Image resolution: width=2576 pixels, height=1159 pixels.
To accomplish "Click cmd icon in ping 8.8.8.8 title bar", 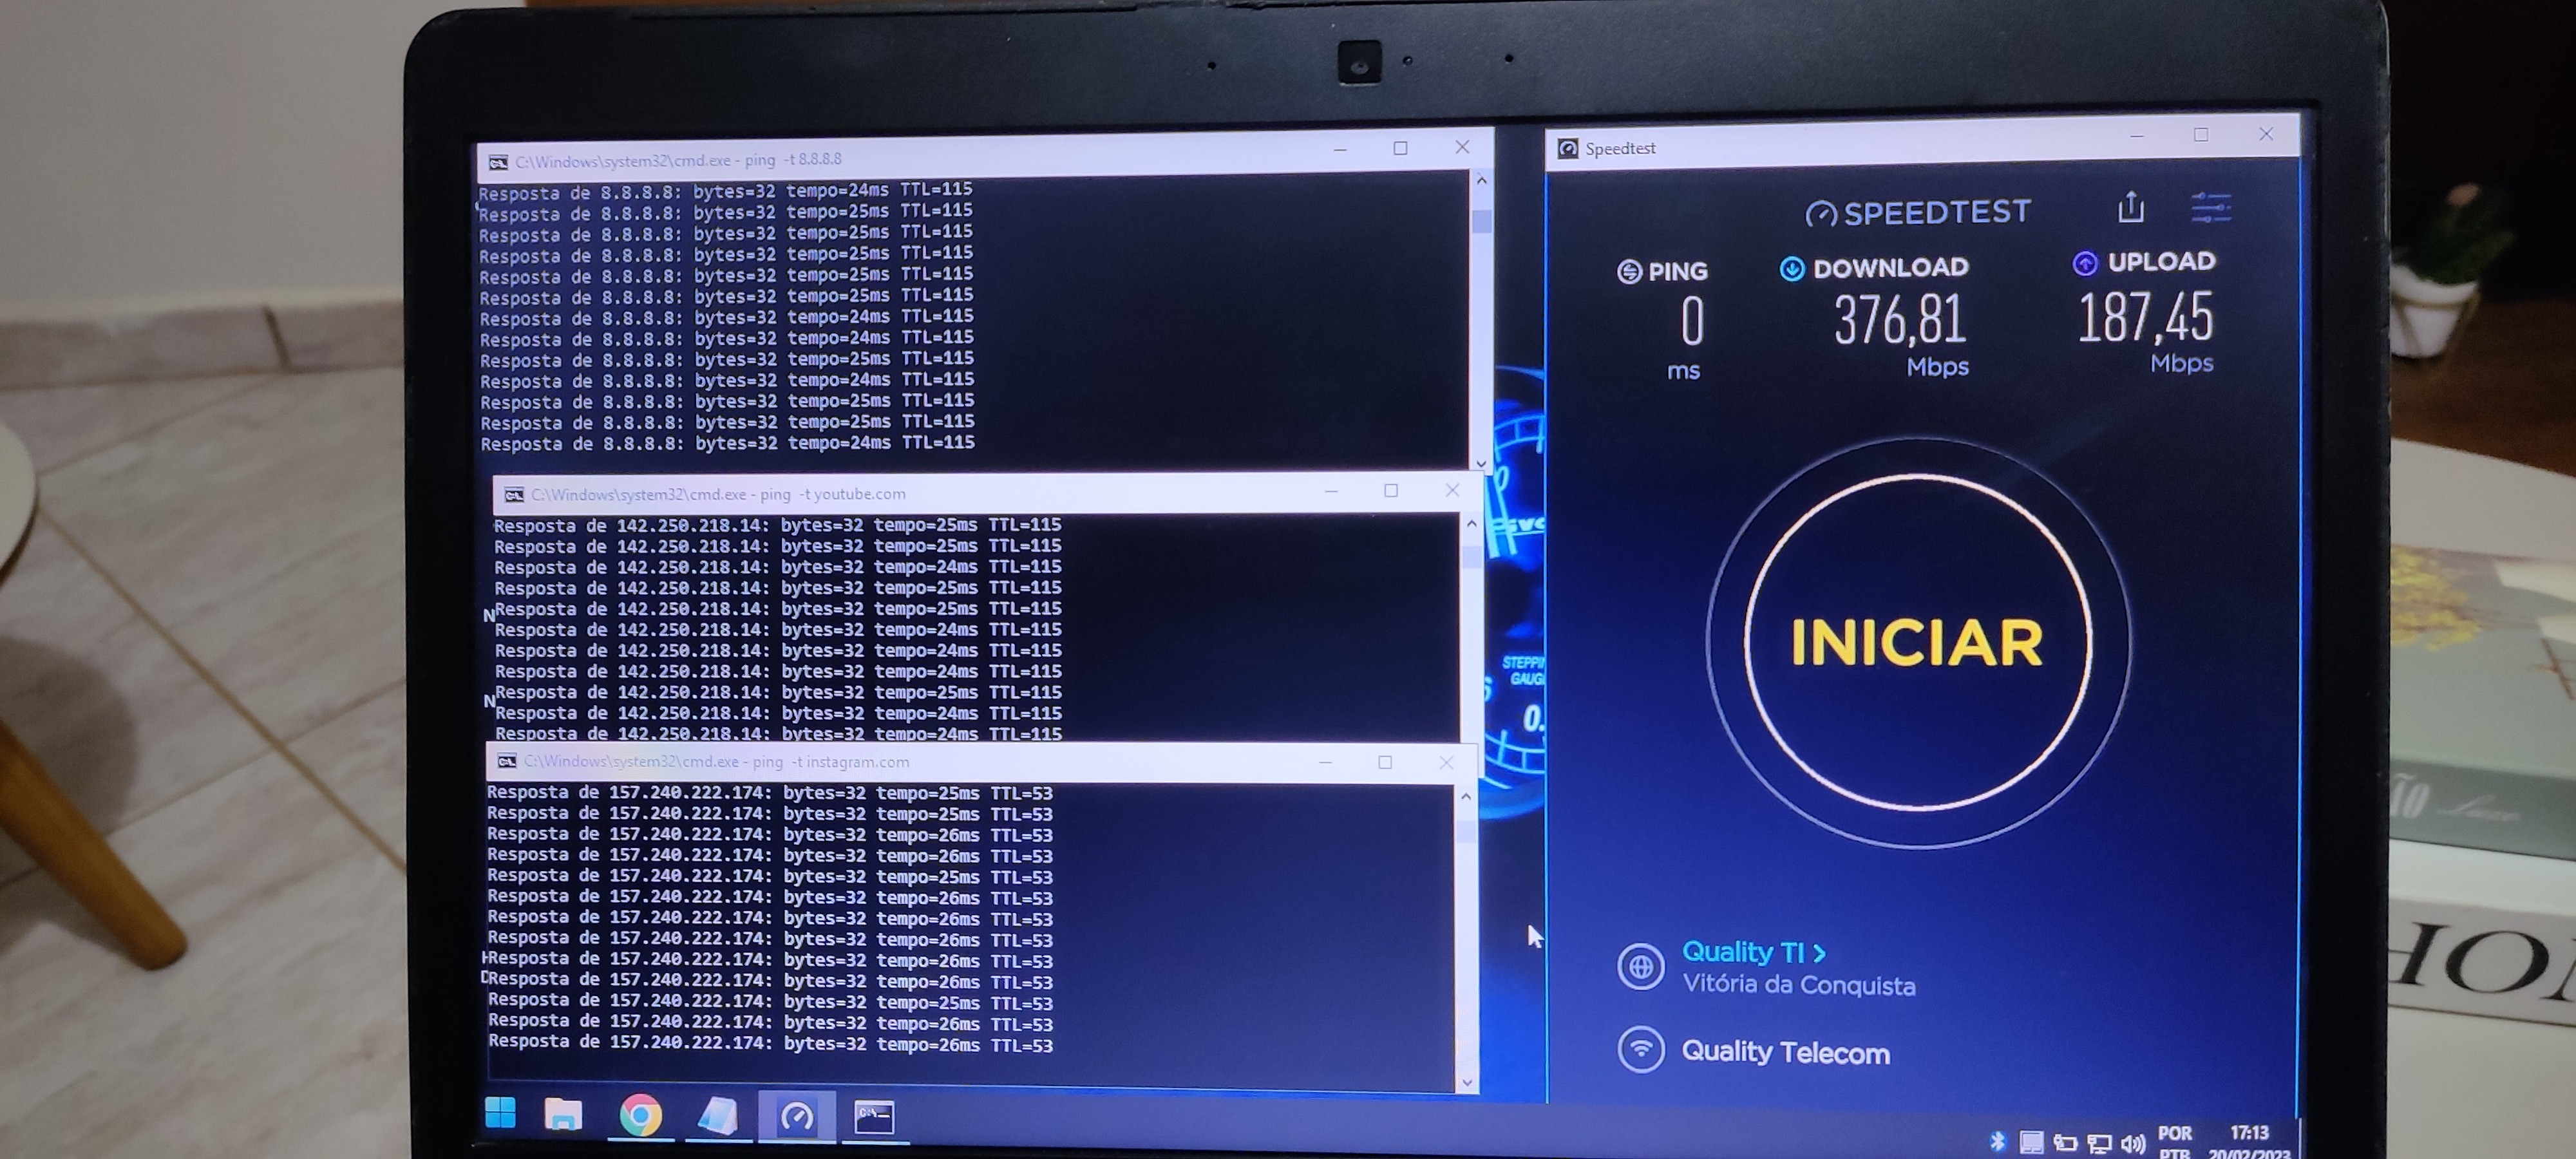I will (498, 162).
